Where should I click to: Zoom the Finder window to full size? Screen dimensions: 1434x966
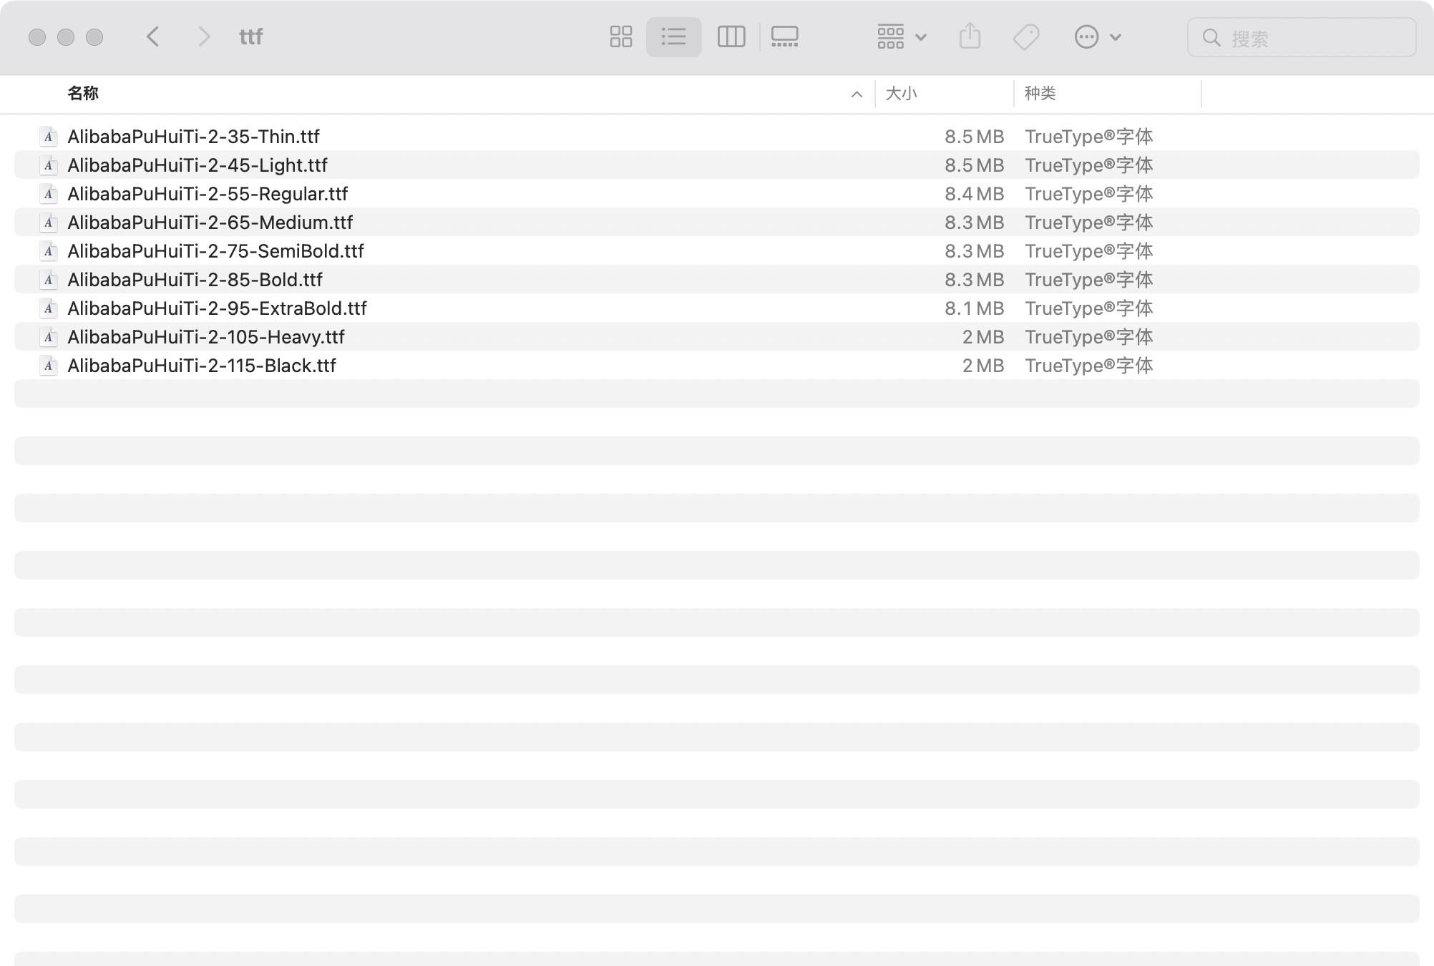(94, 37)
